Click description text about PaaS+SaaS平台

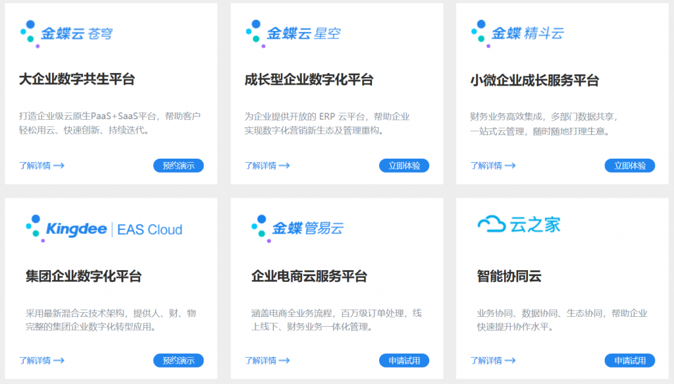(x=110, y=123)
